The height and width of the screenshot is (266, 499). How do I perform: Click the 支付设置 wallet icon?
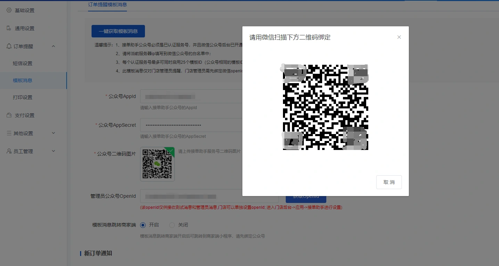(x=9, y=115)
